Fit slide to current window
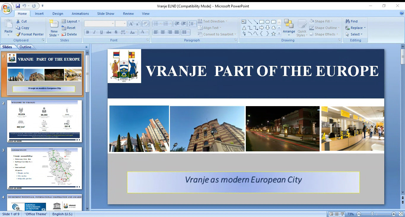The width and height of the screenshot is (405, 217). point(401,214)
